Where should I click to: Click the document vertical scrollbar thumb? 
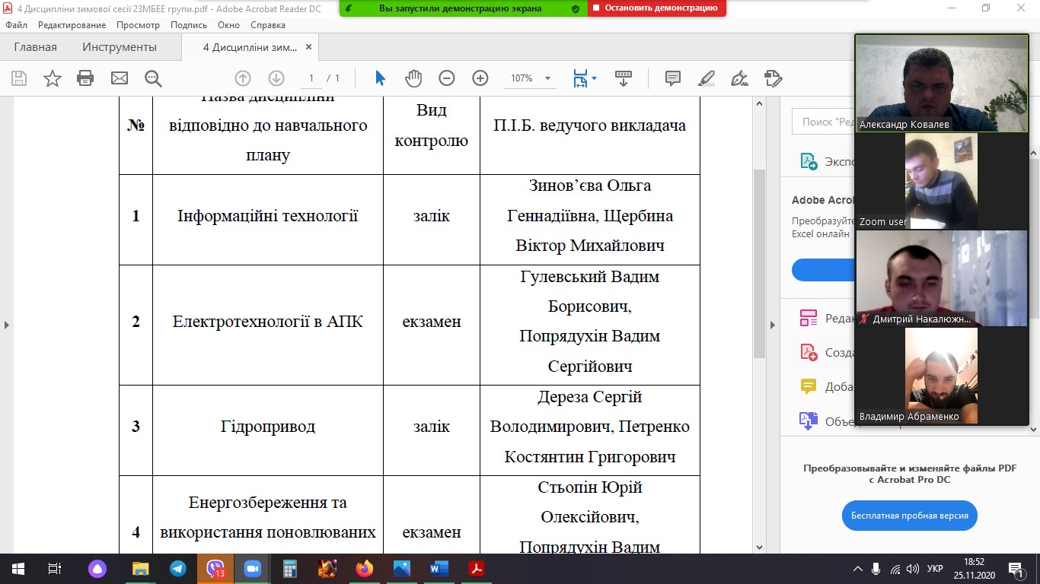(759, 262)
